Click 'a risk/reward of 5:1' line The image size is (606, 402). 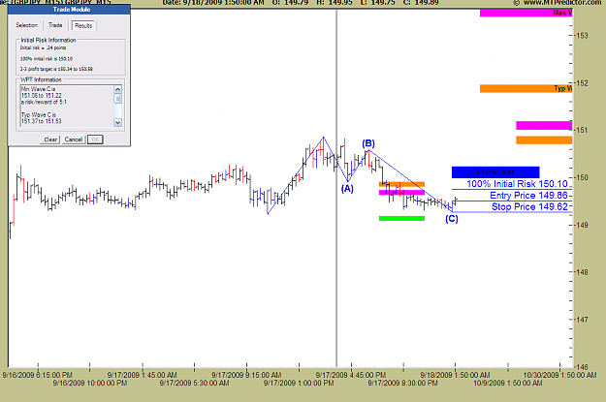(44, 102)
